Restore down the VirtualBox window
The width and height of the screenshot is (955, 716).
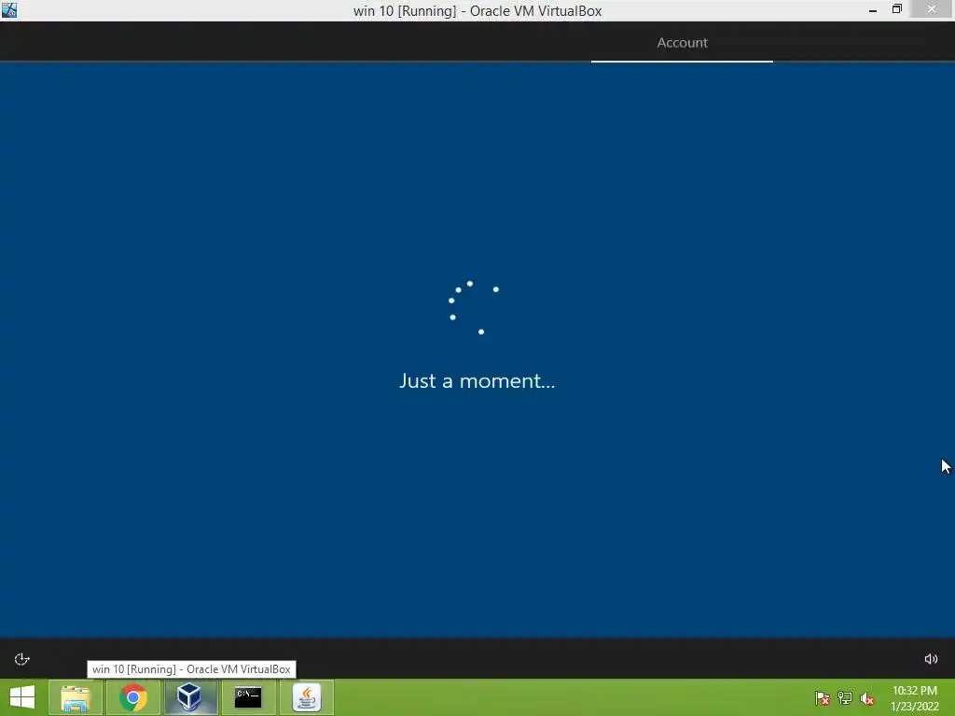[896, 9]
